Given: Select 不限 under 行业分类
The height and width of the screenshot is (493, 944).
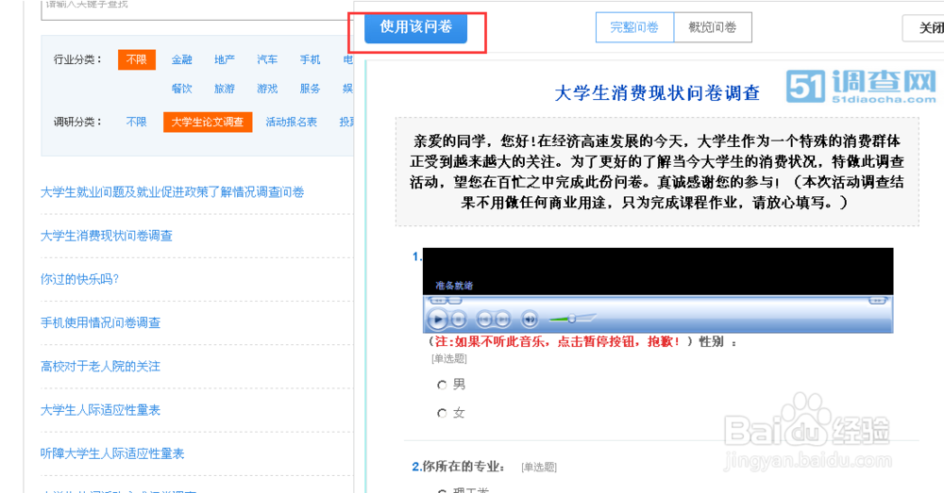Looking at the screenshot, I should point(137,59).
